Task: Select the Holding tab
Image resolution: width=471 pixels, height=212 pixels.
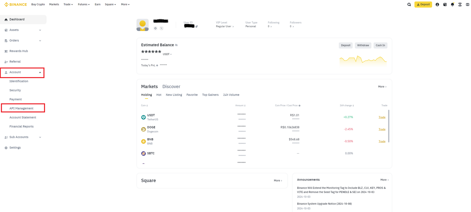Action: click(x=147, y=95)
